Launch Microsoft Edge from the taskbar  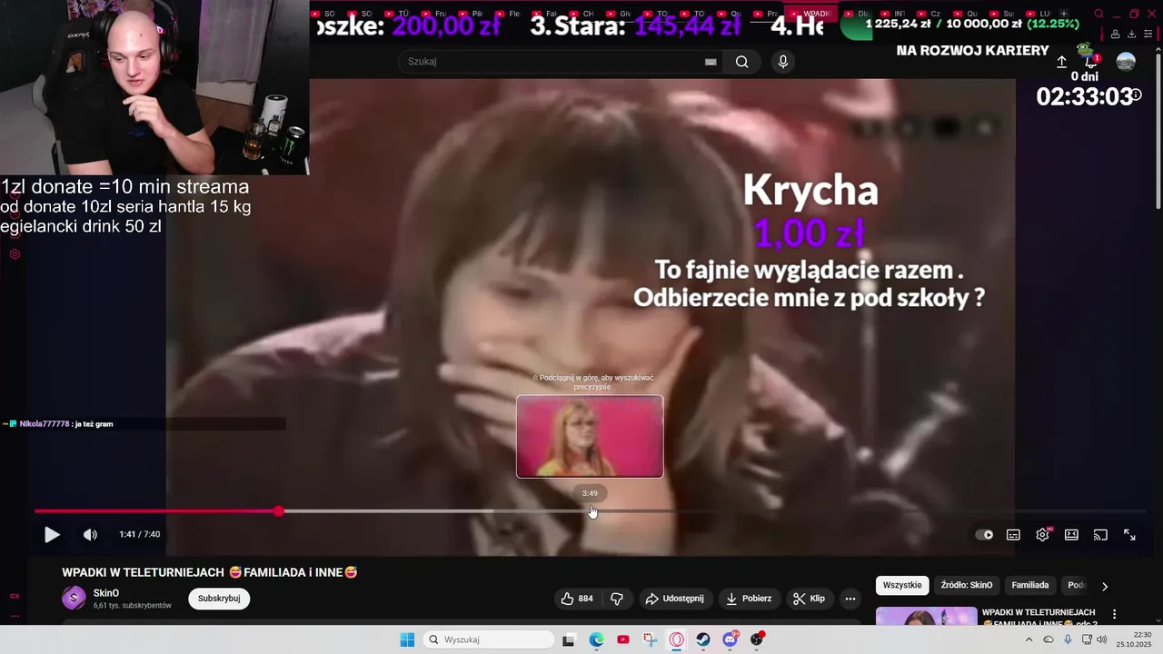point(596,639)
